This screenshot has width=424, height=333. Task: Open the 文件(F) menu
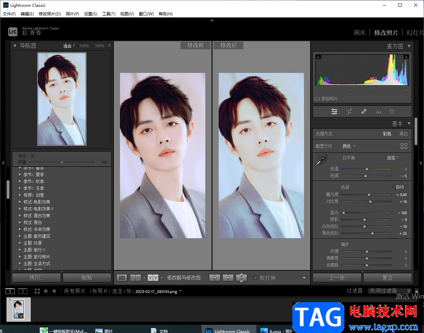(9, 14)
